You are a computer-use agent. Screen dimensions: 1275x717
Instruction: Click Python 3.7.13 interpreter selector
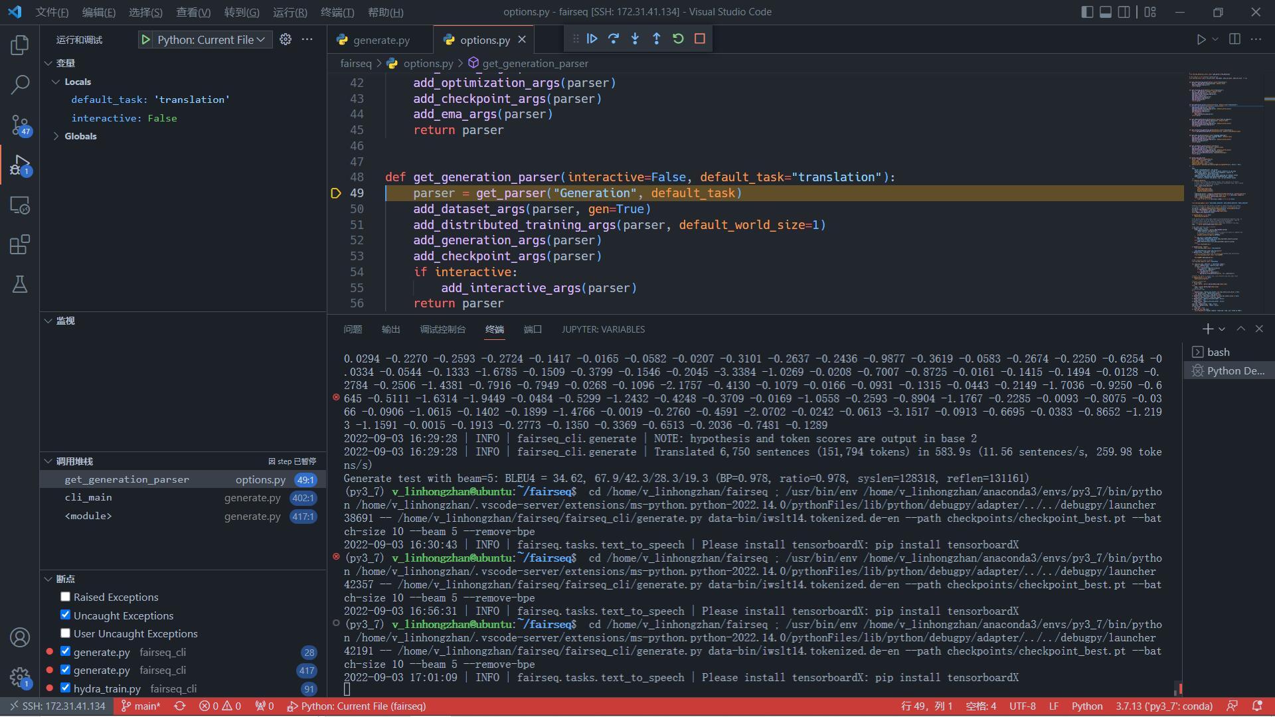(1164, 706)
